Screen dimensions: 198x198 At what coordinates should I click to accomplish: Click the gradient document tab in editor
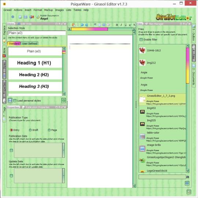point(89,29)
